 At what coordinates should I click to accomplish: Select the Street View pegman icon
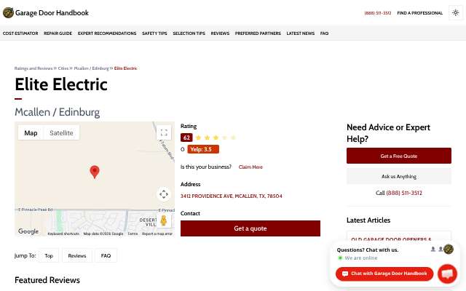[x=164, y=220]
